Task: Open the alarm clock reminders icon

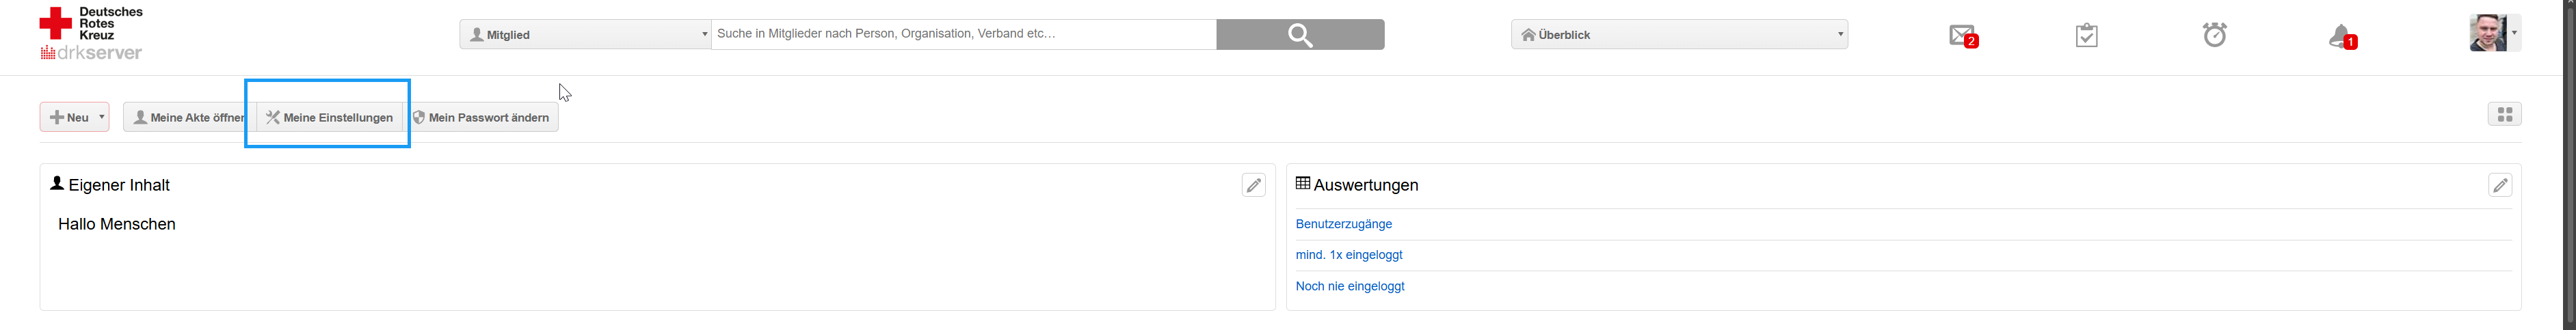Action: pyautogui.click(x=2214, y=35)
